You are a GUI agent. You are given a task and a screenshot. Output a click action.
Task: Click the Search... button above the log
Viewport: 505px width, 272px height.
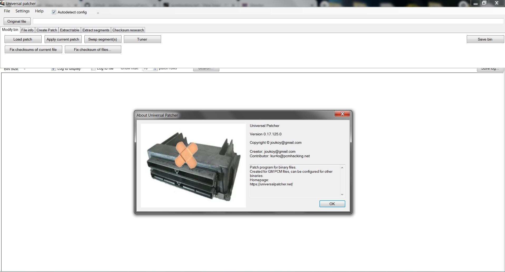[206, 69]
